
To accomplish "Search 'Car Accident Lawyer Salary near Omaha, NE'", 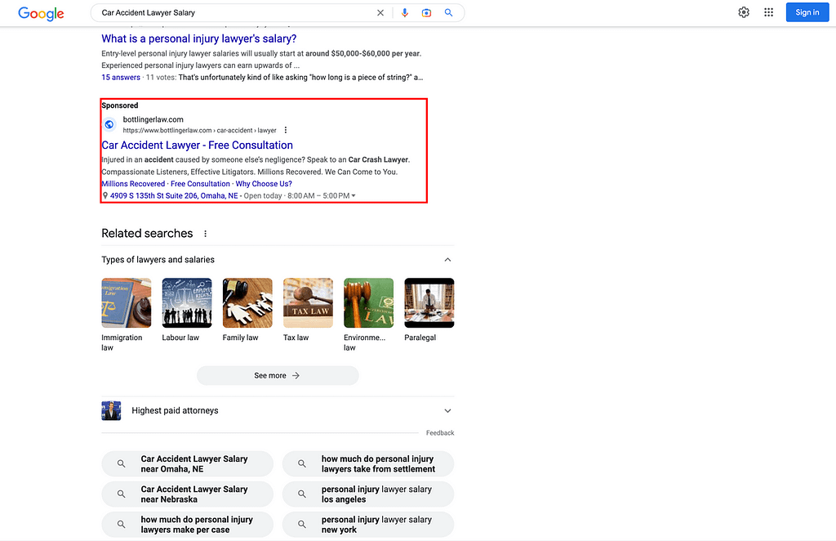I will [187, 463].
